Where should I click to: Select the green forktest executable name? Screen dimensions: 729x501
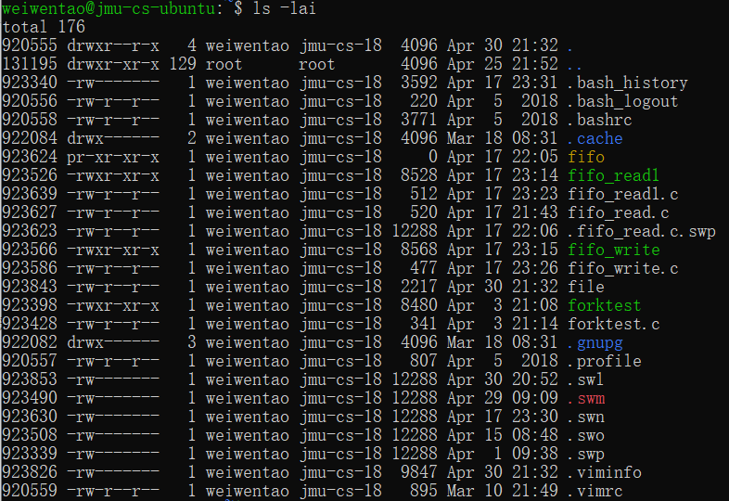click(605, 305)
